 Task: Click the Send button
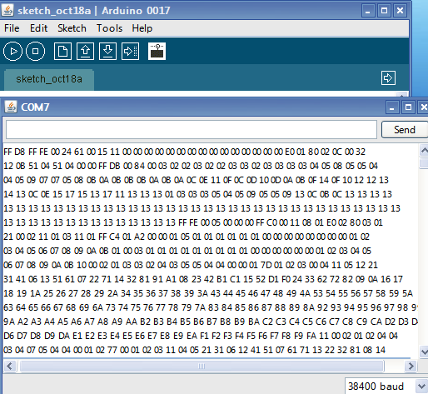405,130
